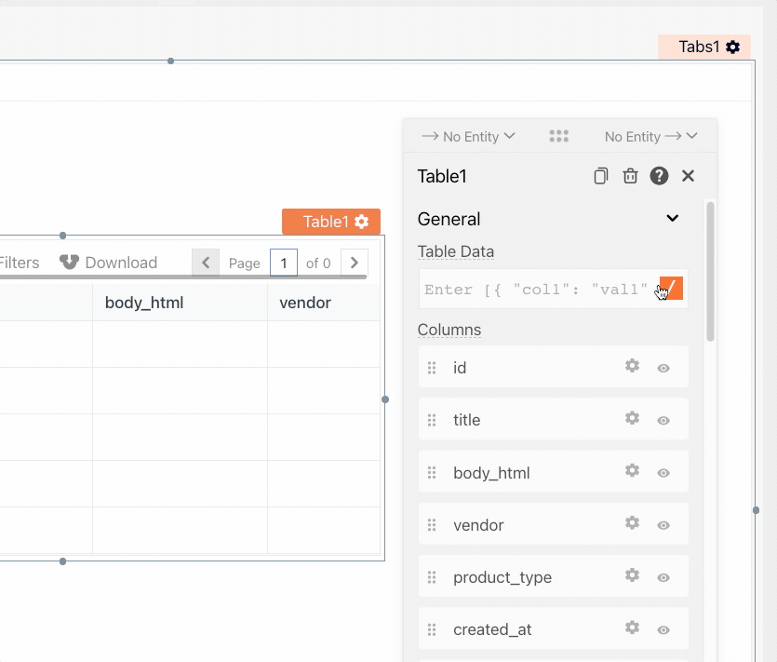Copy the Table1 widget using the copy icon
This screenshot has height=662, width=777.
tap(601, 176)
